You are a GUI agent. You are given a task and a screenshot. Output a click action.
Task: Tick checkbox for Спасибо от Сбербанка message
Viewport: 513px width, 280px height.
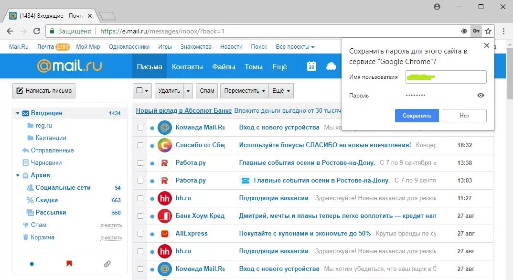140,145
